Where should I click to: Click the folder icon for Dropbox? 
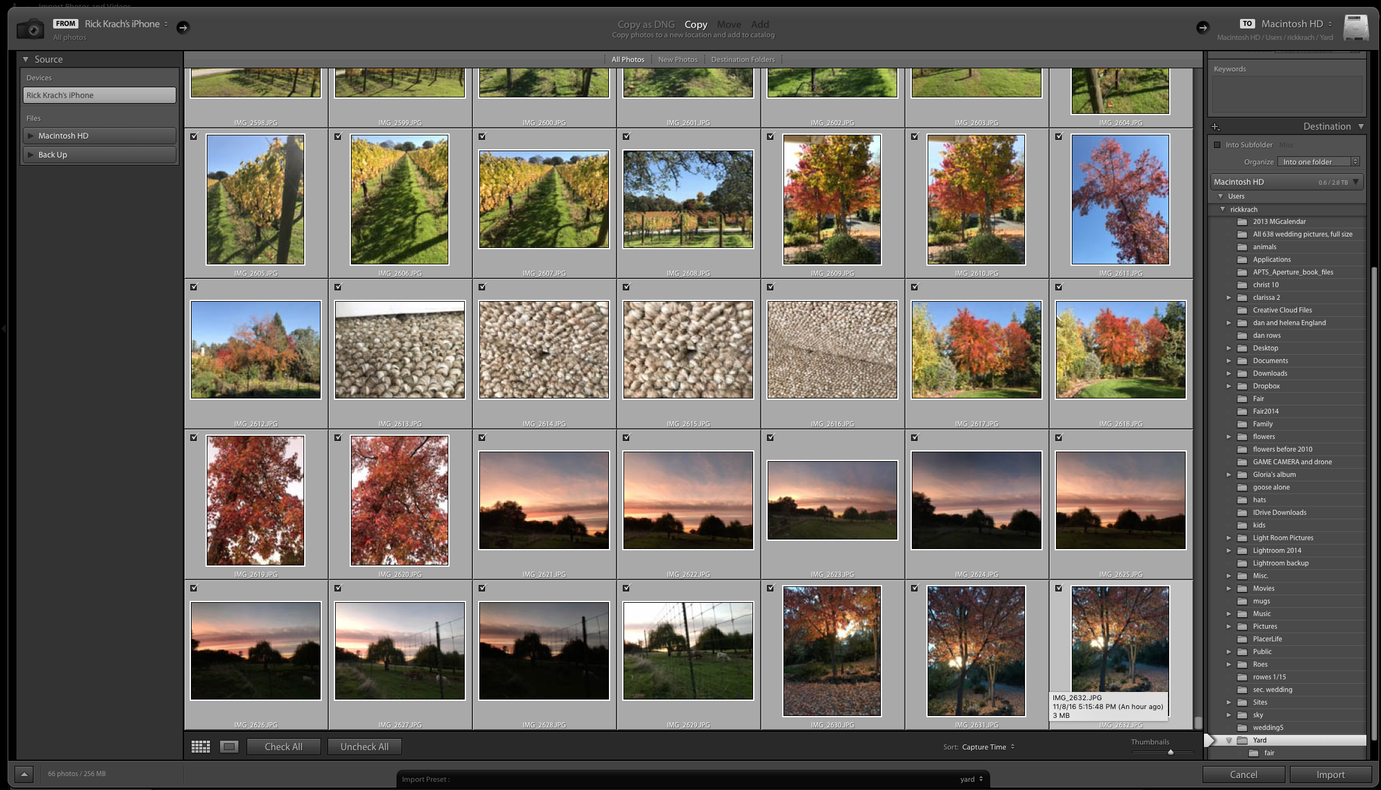[1242, 386]
